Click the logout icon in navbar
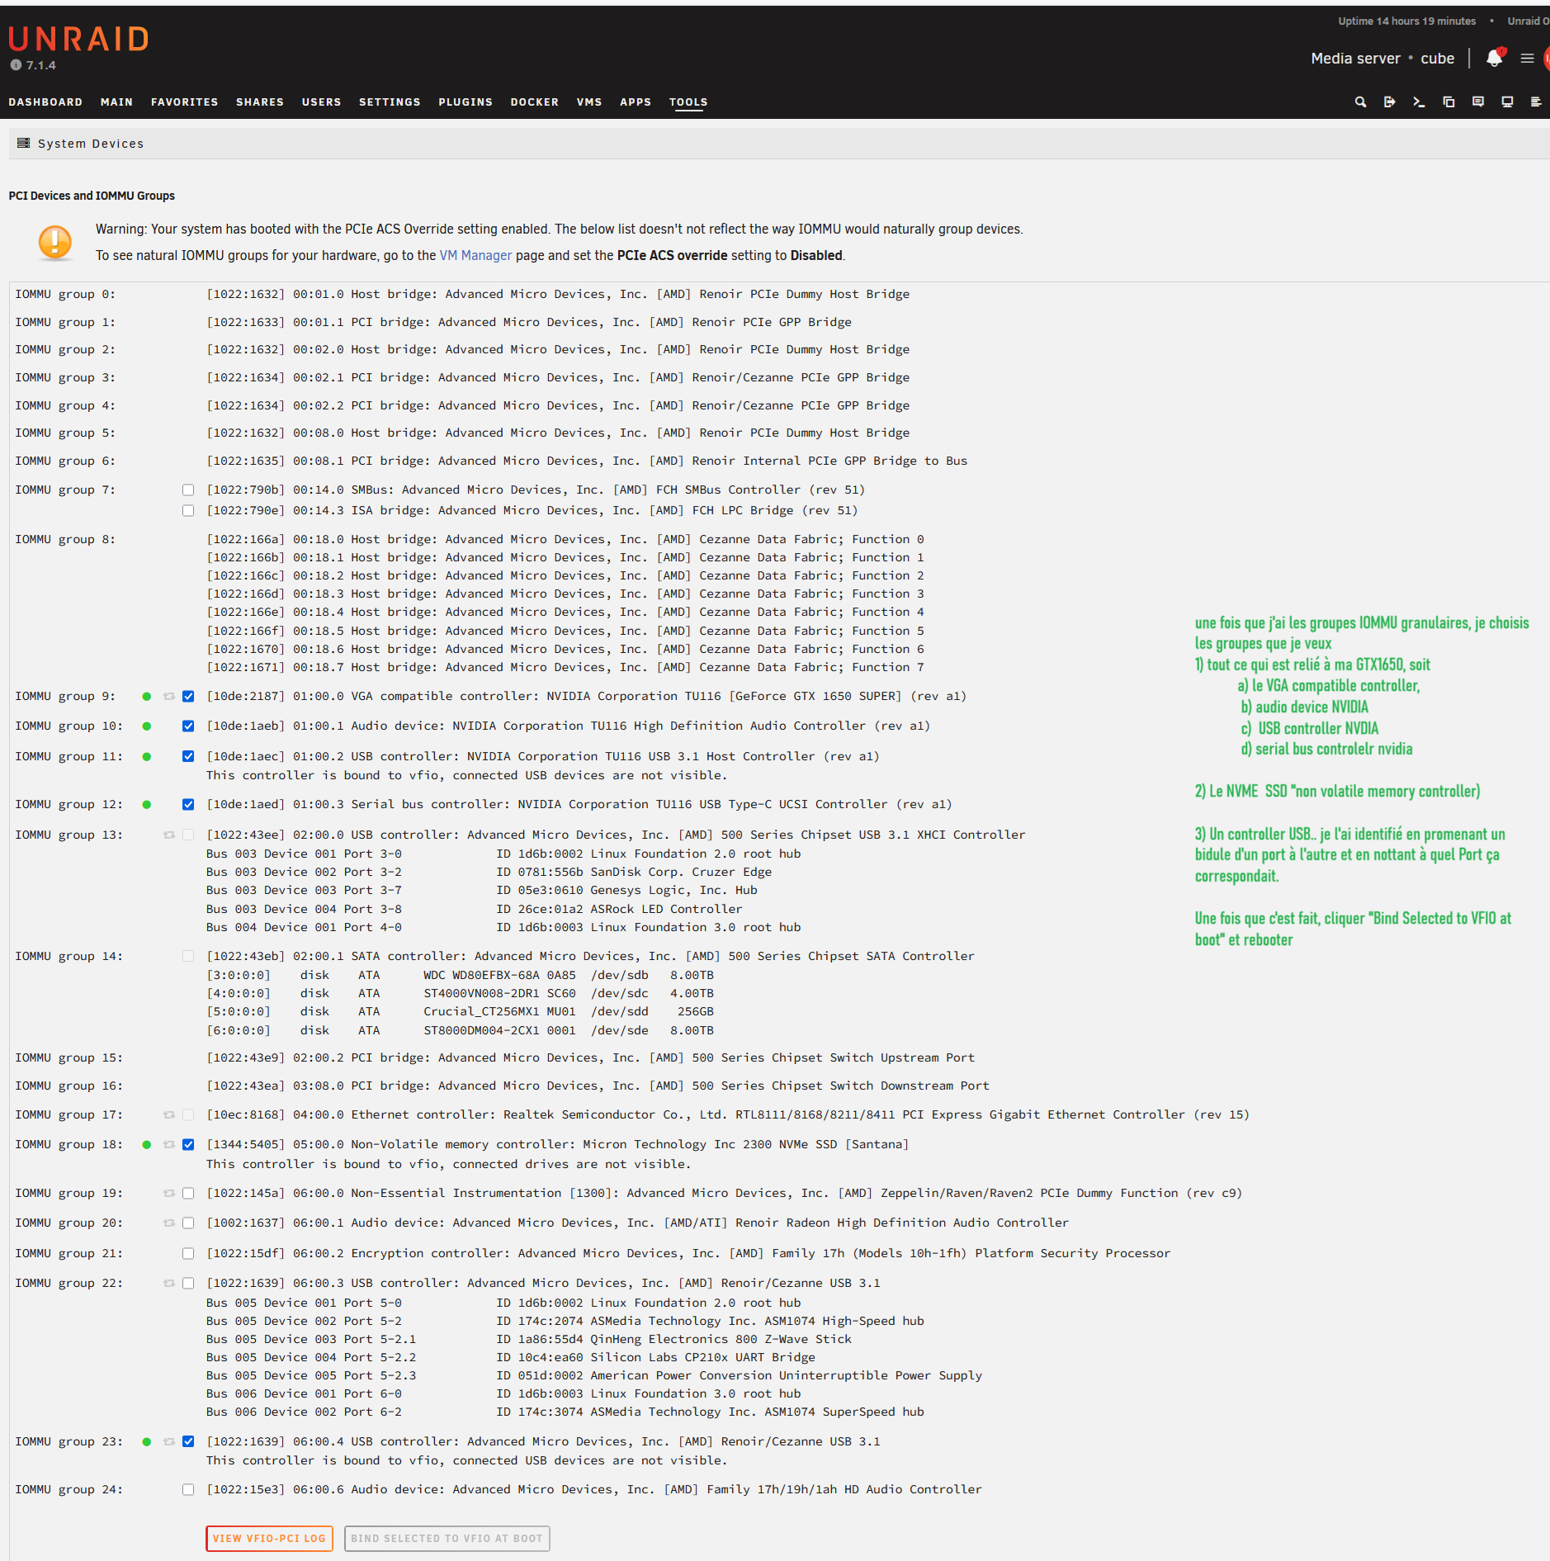Viewport: 1550px width, 1561px height. (1390, 102)
